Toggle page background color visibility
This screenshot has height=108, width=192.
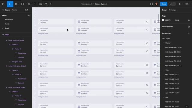point(189,20)
